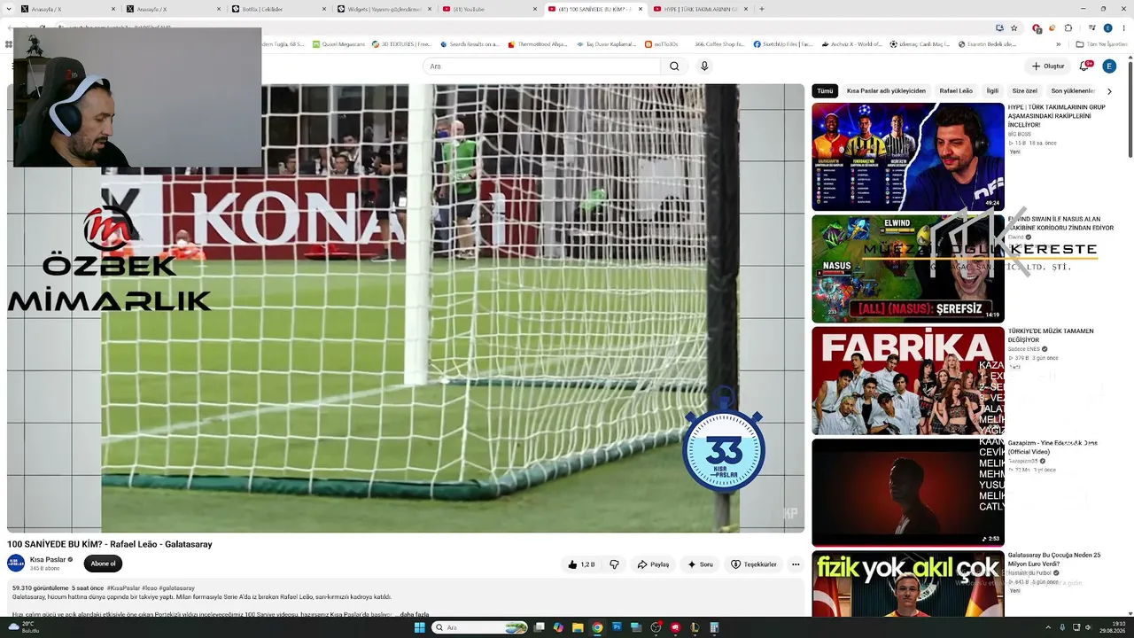The height and width of the screenshot is (638, 1134).
Task: Open the Tüm Yer İşaretleri bookmarks folder
Action: pos(1101,43)
